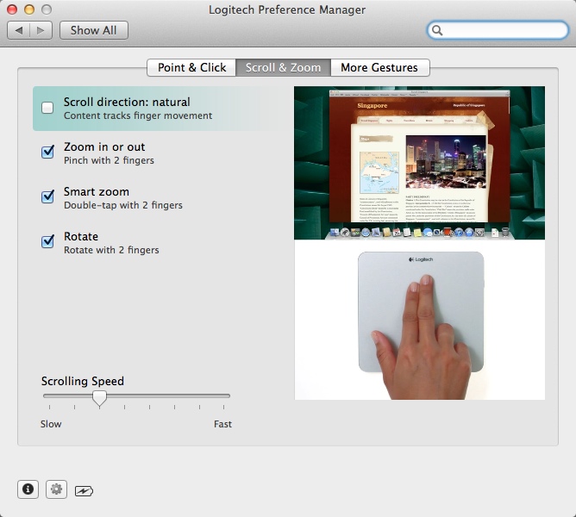Viewport: 576px width, 517px height.
Task: Open the More Gestures tab
Action: pos(380,67)
